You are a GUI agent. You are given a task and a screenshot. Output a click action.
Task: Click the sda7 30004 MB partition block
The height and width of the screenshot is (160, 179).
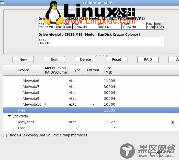[85, 26]
